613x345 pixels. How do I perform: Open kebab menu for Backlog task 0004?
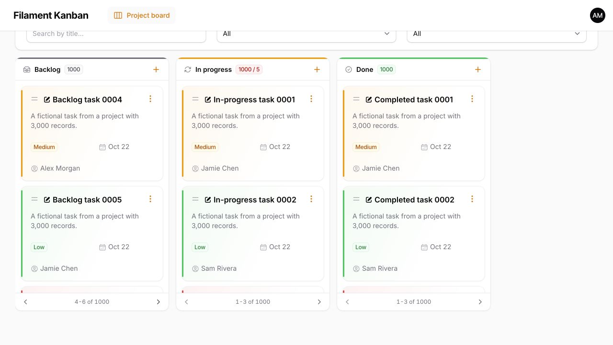[x=150, y=99]
